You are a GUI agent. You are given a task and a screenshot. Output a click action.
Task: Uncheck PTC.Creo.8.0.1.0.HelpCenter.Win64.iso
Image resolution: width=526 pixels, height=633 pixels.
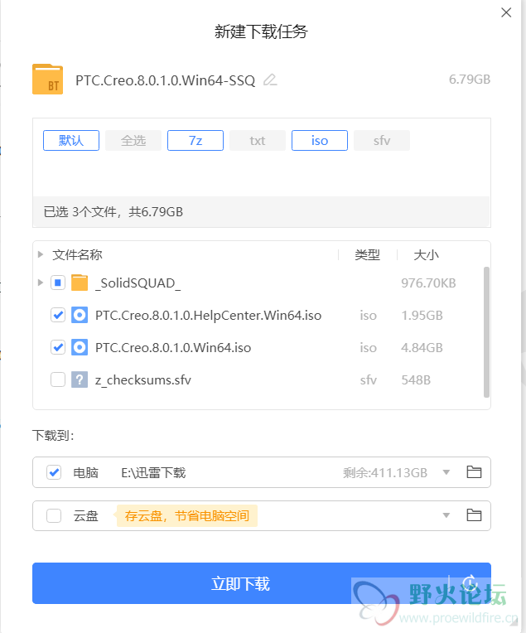58,315
